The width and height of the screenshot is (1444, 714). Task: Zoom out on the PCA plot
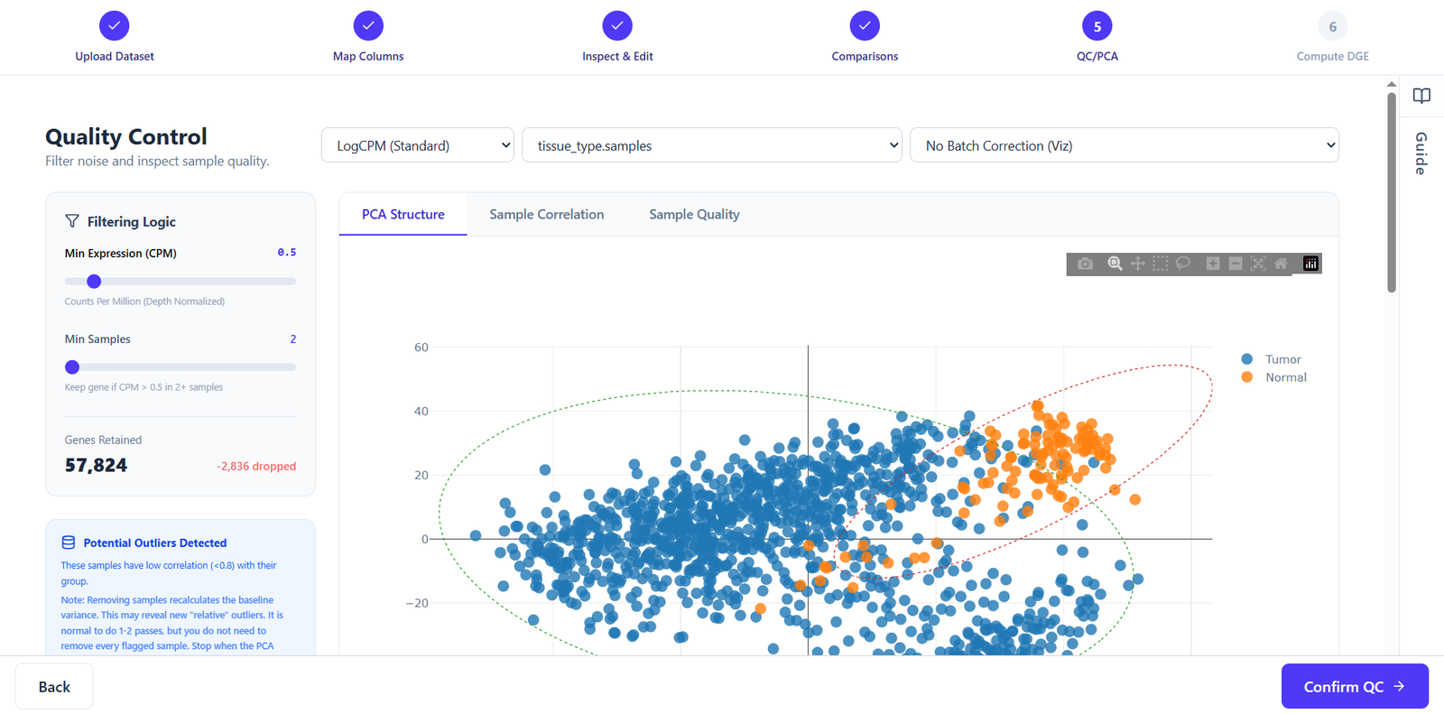pyautogui.click(x=1236, y=264)
